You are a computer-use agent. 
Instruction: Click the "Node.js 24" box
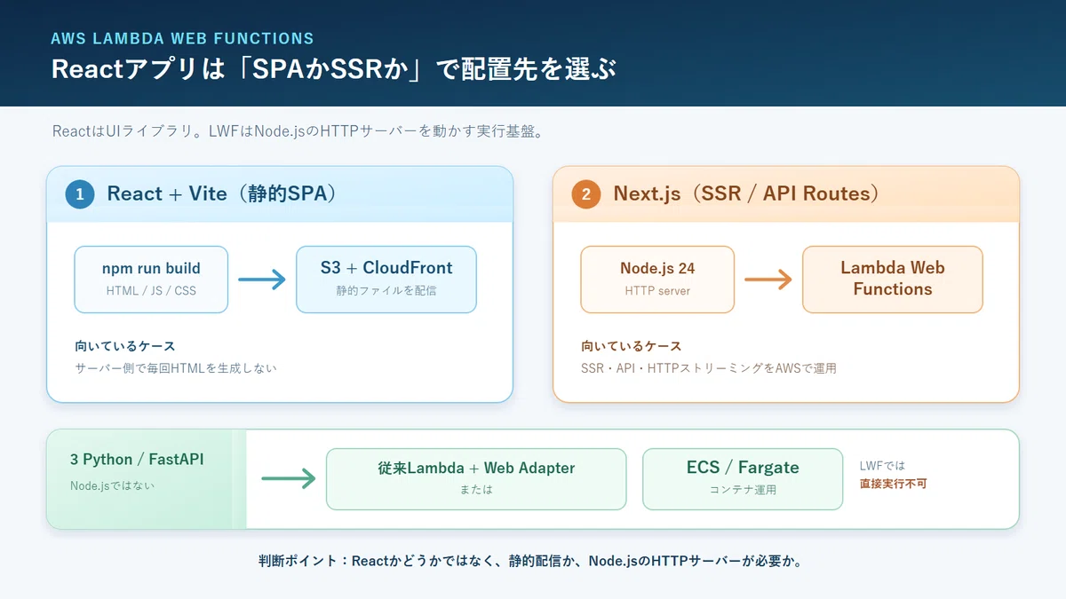657,280
